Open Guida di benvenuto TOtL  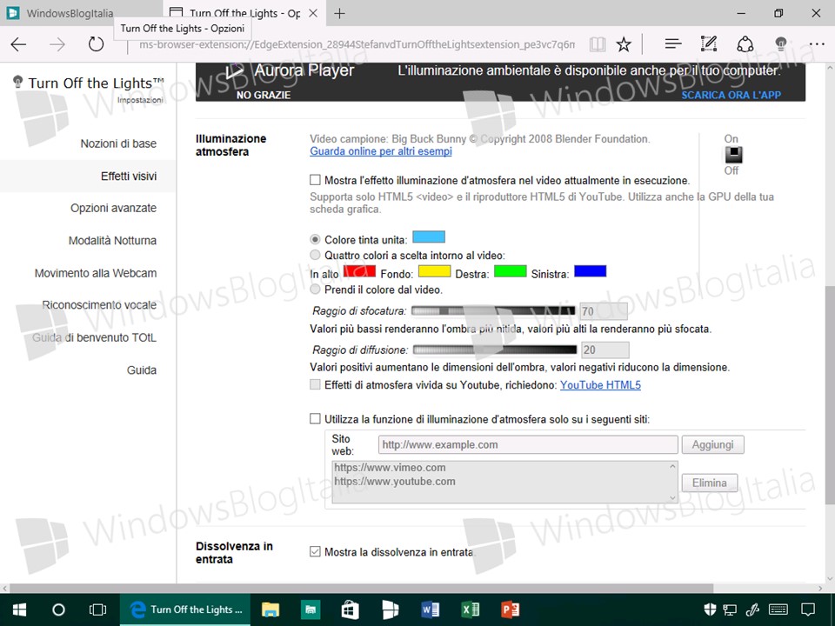(x=94, y=337)
